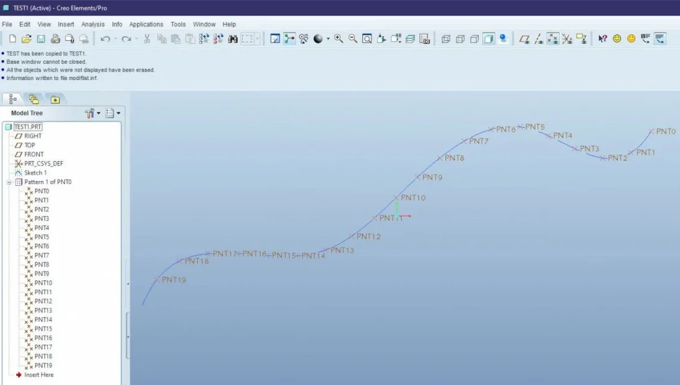Toggle Shading display style on
This screenshot has height=385, width=680.
pos(489,39)
